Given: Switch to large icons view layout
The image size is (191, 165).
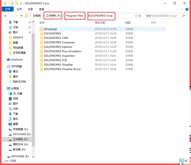Looking at the screenshot, I should click(x=186, y=161).
